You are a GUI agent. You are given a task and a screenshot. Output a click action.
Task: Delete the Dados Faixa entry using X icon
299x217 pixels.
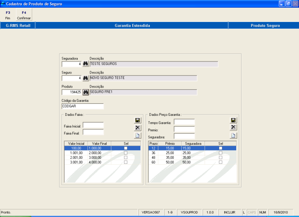pos(138,128)
